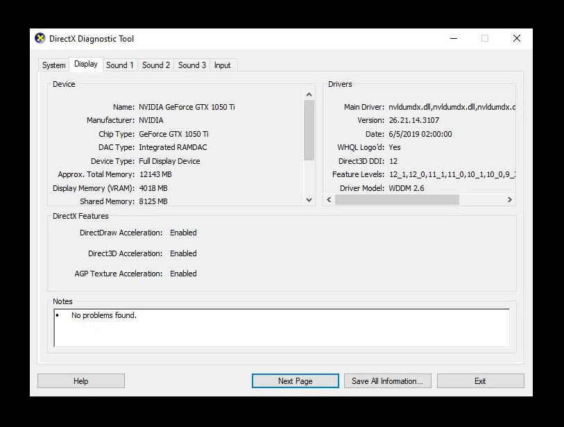This screenshot has width=564, height=427.
Task: Minimize the DirectX Diagnostic Tool window
Action: 454,38
